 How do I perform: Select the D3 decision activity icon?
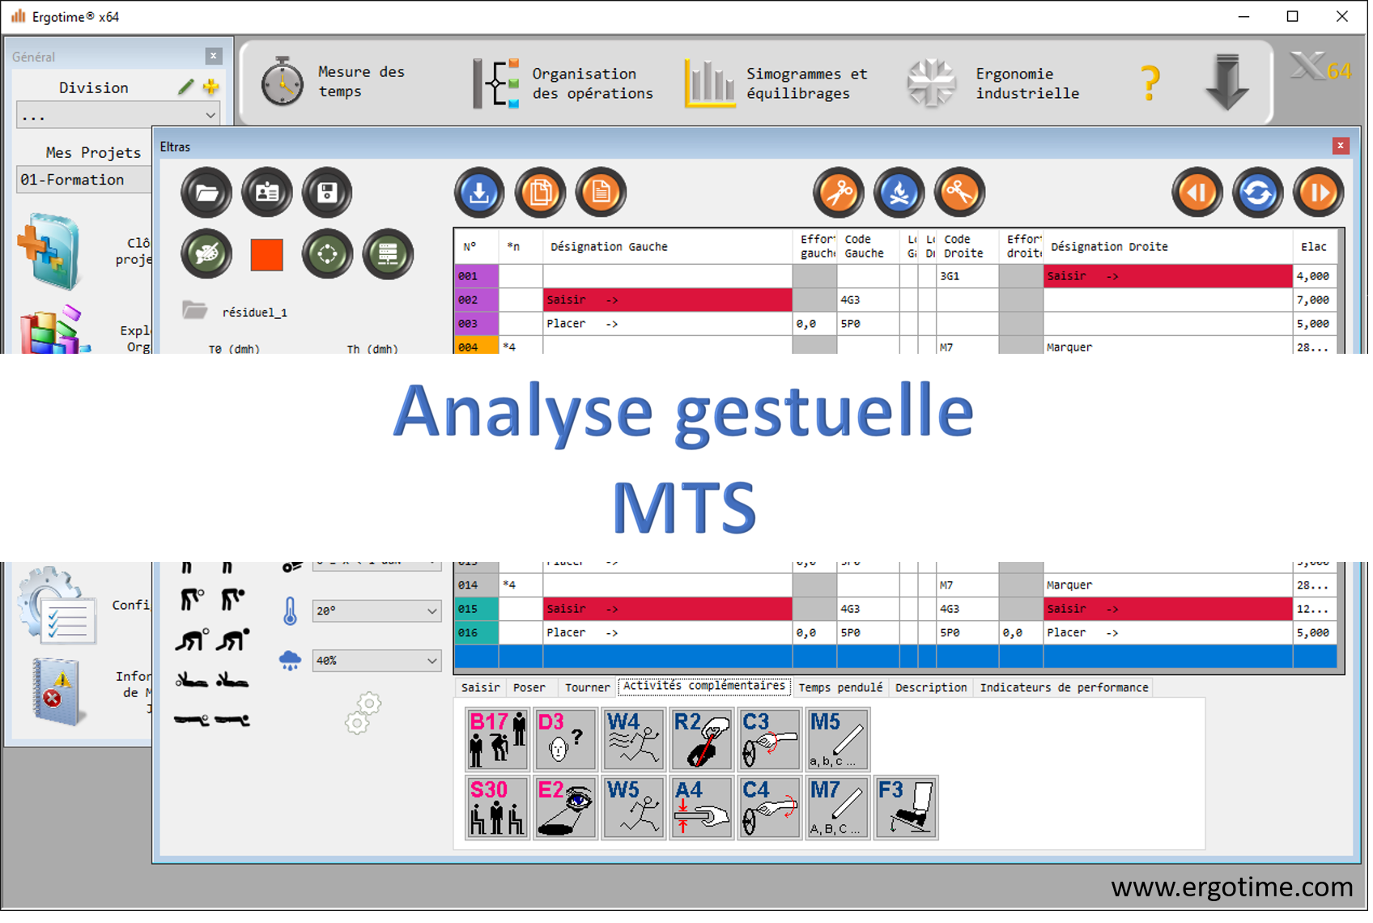point(566,740)
